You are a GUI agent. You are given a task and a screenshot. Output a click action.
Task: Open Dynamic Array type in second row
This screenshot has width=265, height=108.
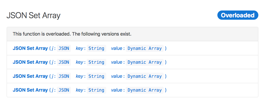coord(145,62)
